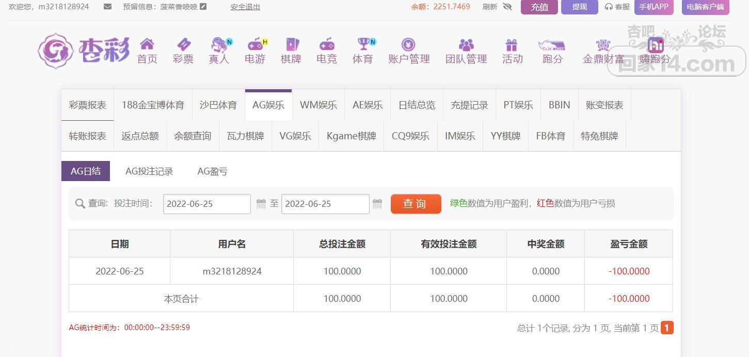Open the activities gift box icon
The image size is (749, 357).
(512, 45)
